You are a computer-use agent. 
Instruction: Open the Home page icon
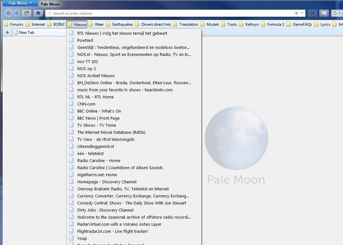click(38, 13)
